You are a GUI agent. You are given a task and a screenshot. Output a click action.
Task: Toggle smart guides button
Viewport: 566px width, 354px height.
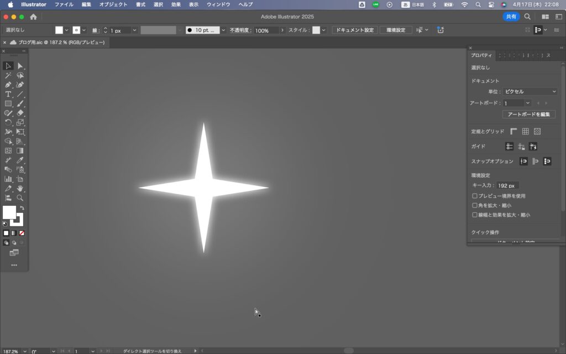pos(533,146)
